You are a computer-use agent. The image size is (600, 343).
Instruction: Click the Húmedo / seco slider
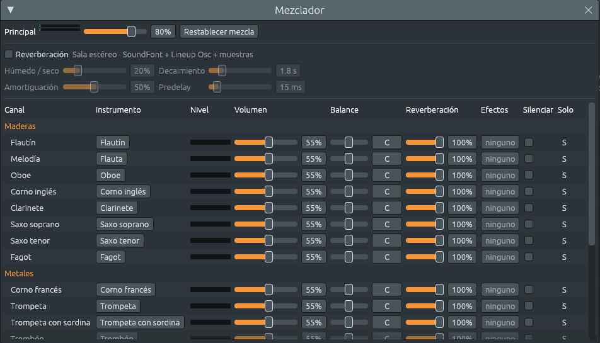click(x=94, y=70)
